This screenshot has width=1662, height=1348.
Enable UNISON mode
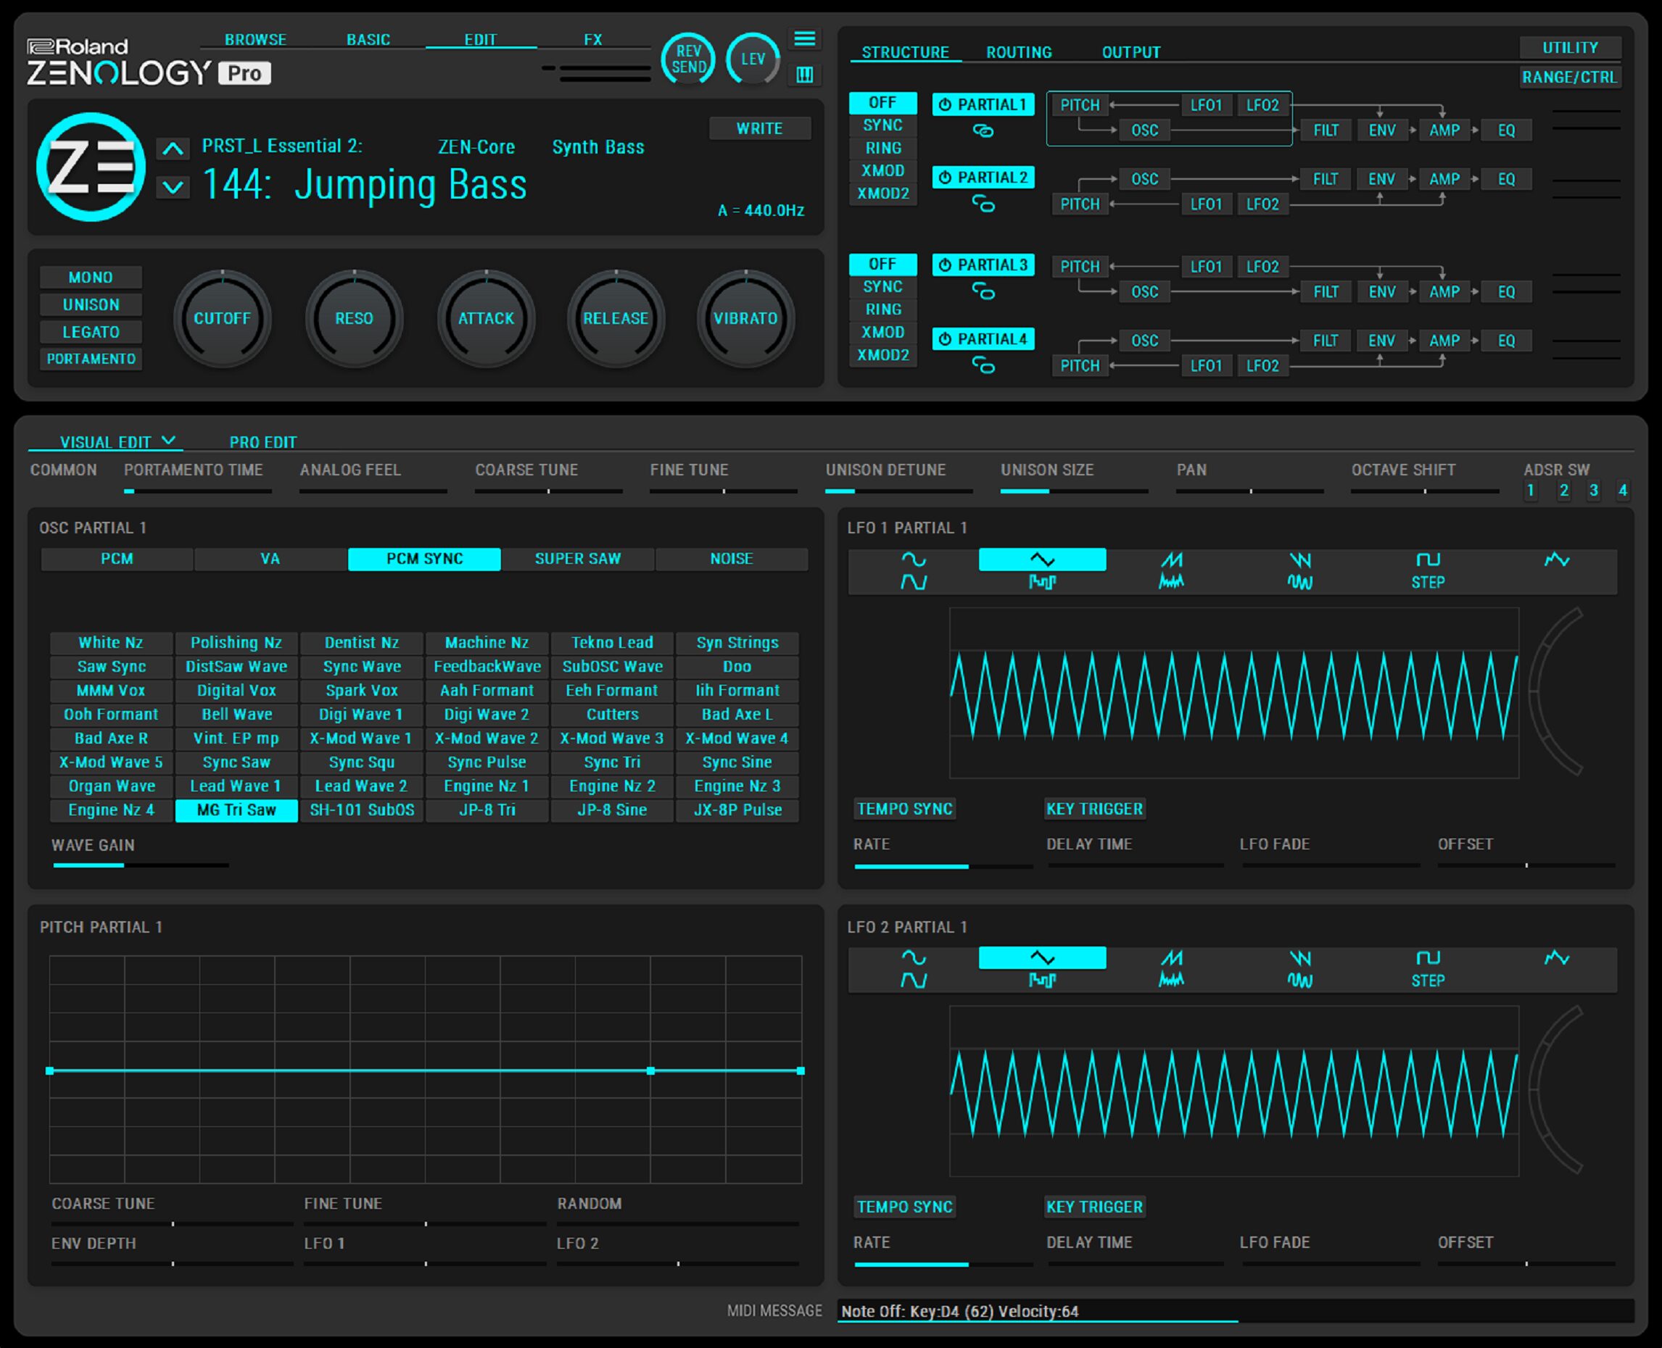coord(91,304)
